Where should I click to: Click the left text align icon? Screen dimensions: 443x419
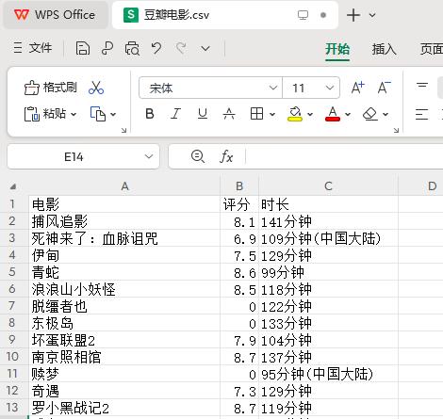click(421, 114)
